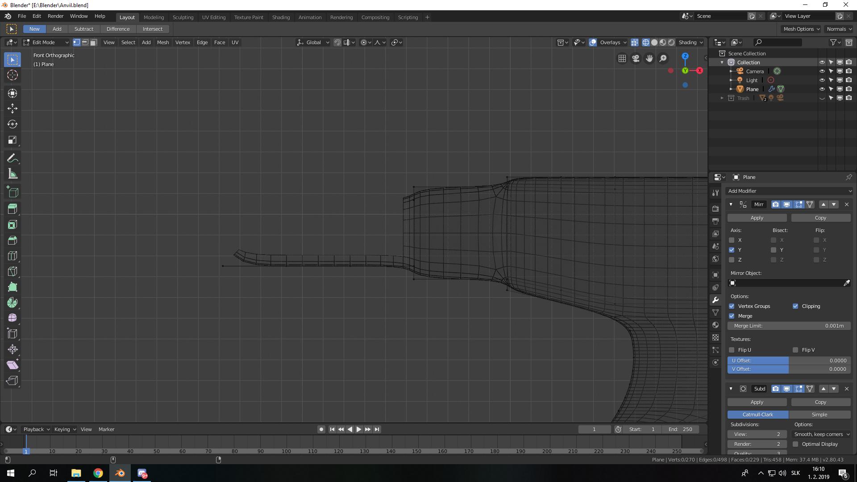
Task: Expand the Trash collection
Action: 722,98
